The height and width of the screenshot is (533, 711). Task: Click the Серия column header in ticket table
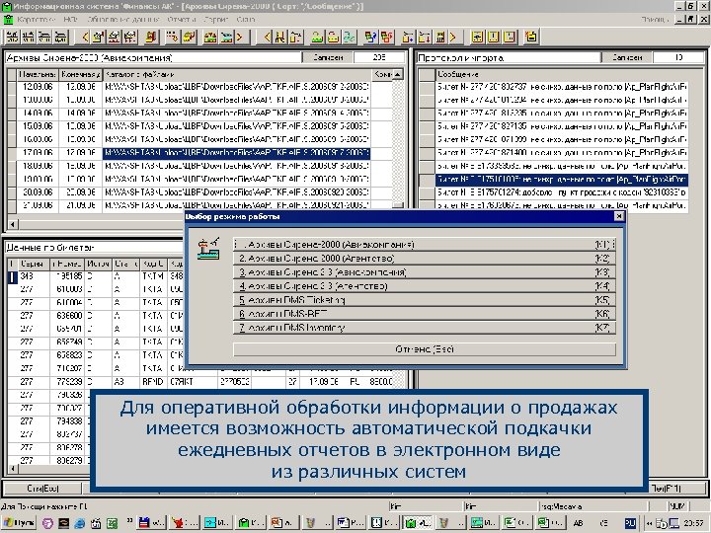click(34, 264)
